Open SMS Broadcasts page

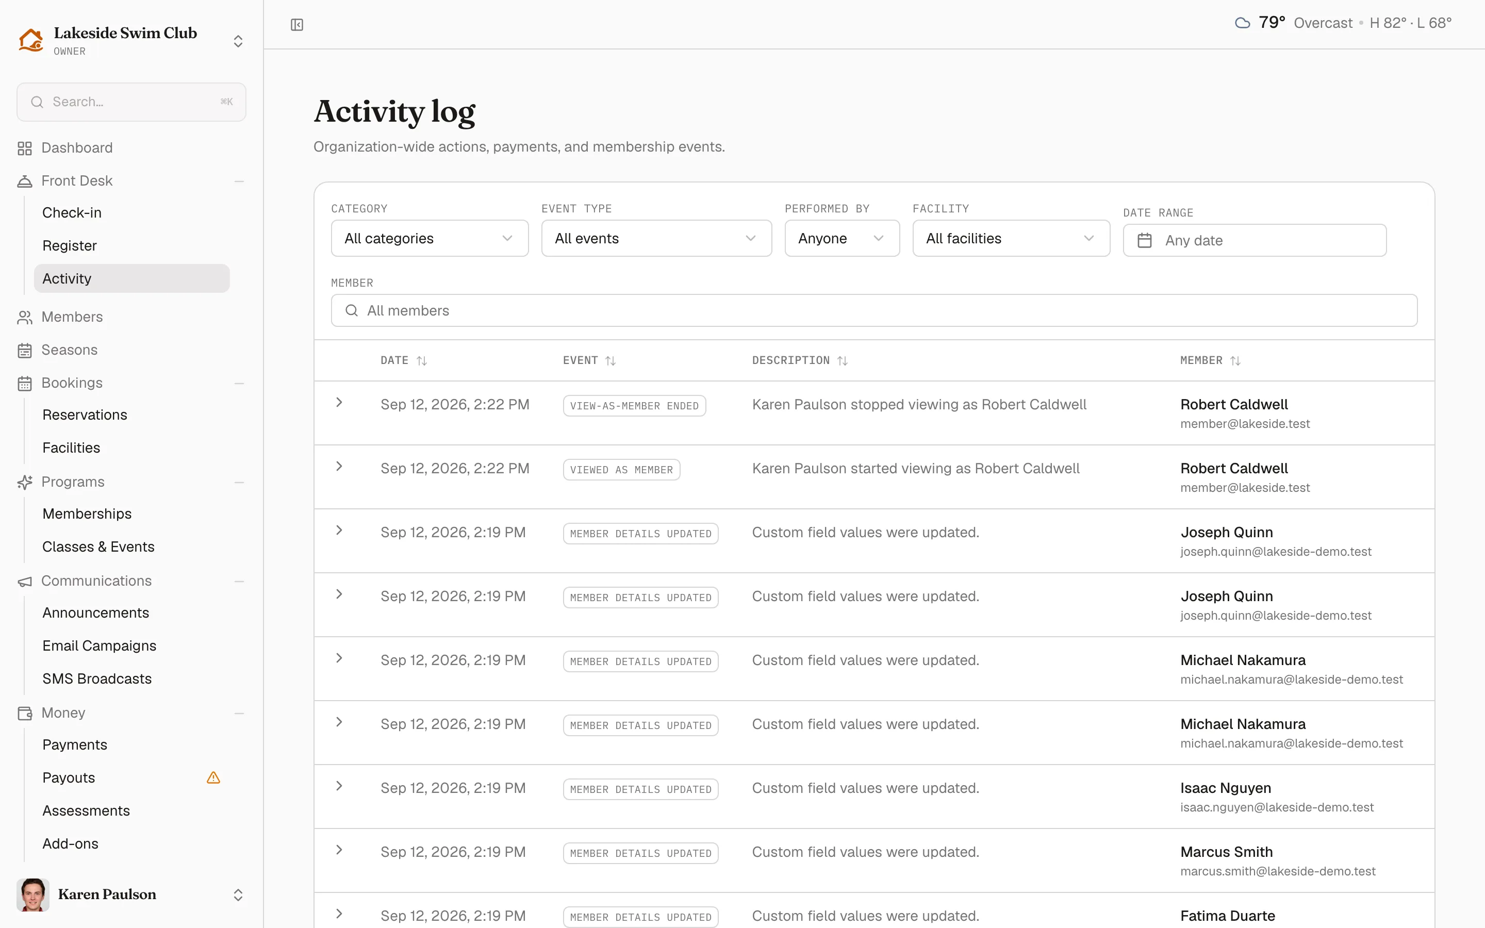[97, 679]
